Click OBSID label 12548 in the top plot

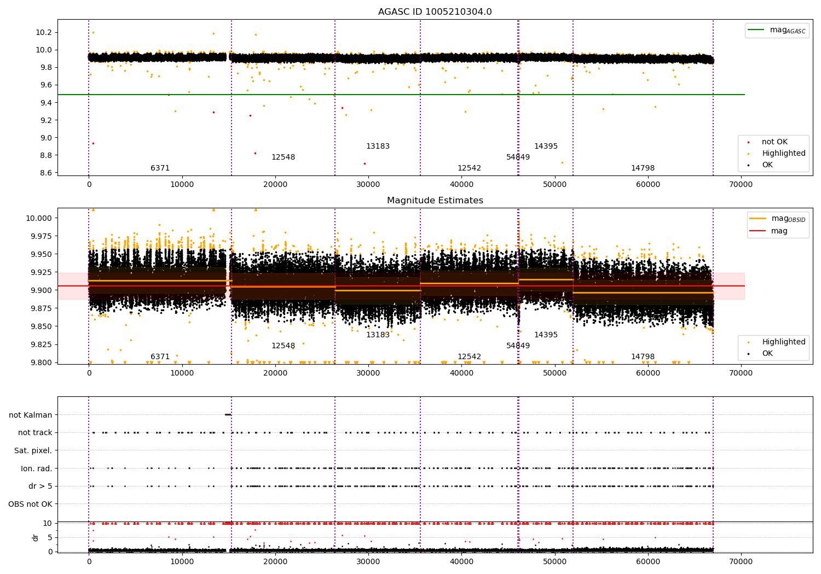click(283, 157)
